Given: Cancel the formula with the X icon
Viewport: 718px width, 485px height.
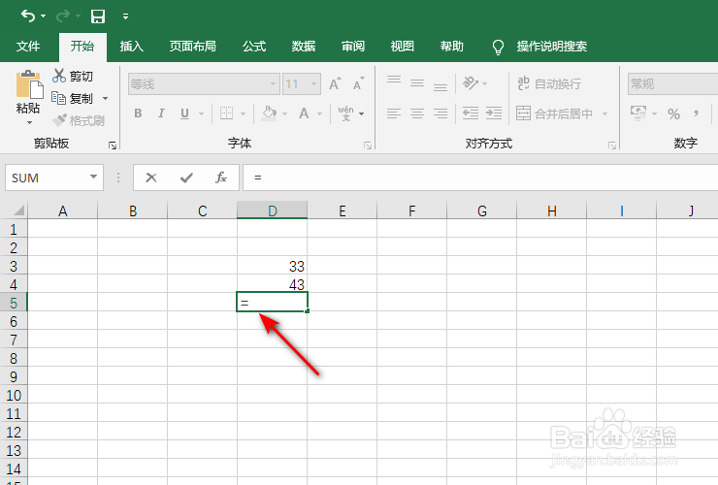Looking at the screenshot, I should tap(151, 178).
